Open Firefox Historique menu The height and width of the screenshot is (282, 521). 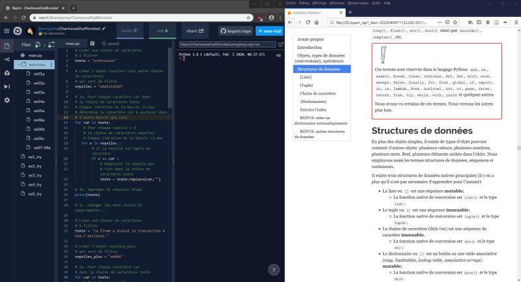coord(337,3)
